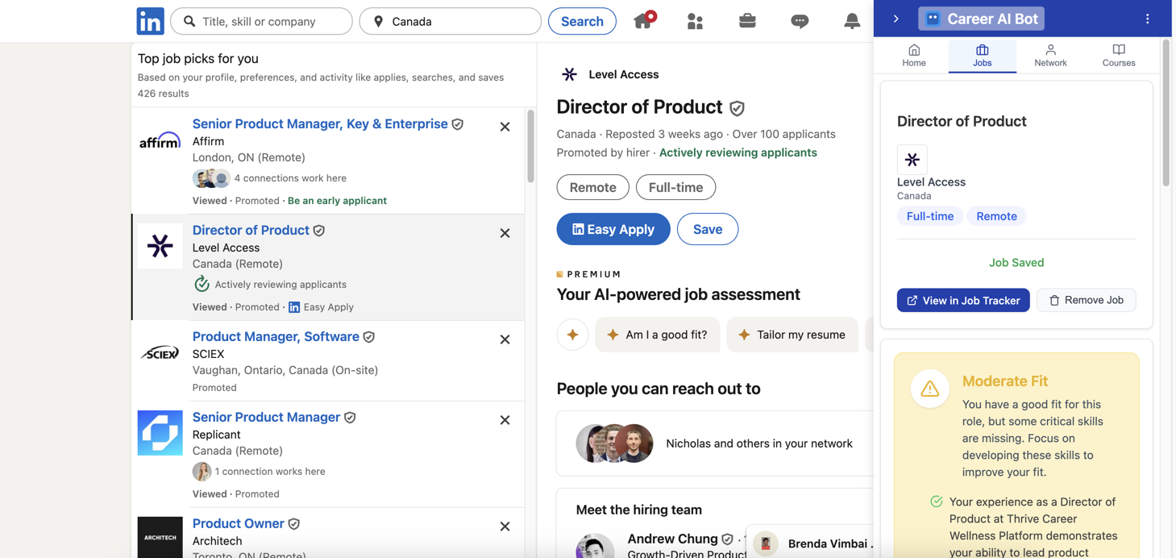Open the Replicant company logo
This screenshot has width=1176, height=558.
(160, 433)
